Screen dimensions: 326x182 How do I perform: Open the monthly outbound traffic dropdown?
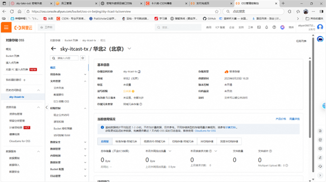(170, 151)
